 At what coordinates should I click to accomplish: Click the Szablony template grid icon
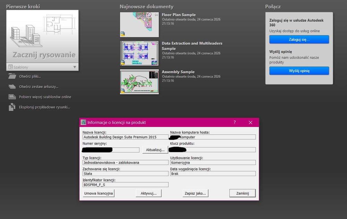(10, 67)
